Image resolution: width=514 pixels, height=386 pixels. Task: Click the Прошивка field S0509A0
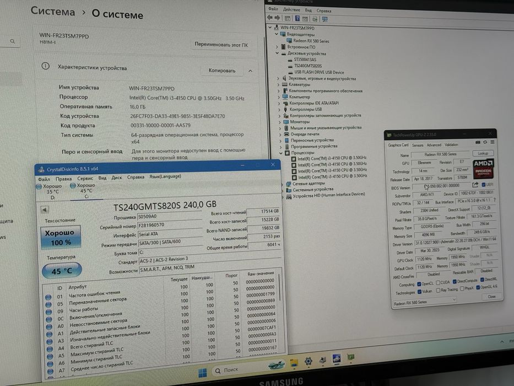tap(170, 217)
